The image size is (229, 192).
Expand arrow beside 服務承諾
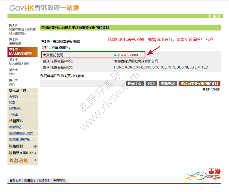pyautogui.click(x=35, y=160)
